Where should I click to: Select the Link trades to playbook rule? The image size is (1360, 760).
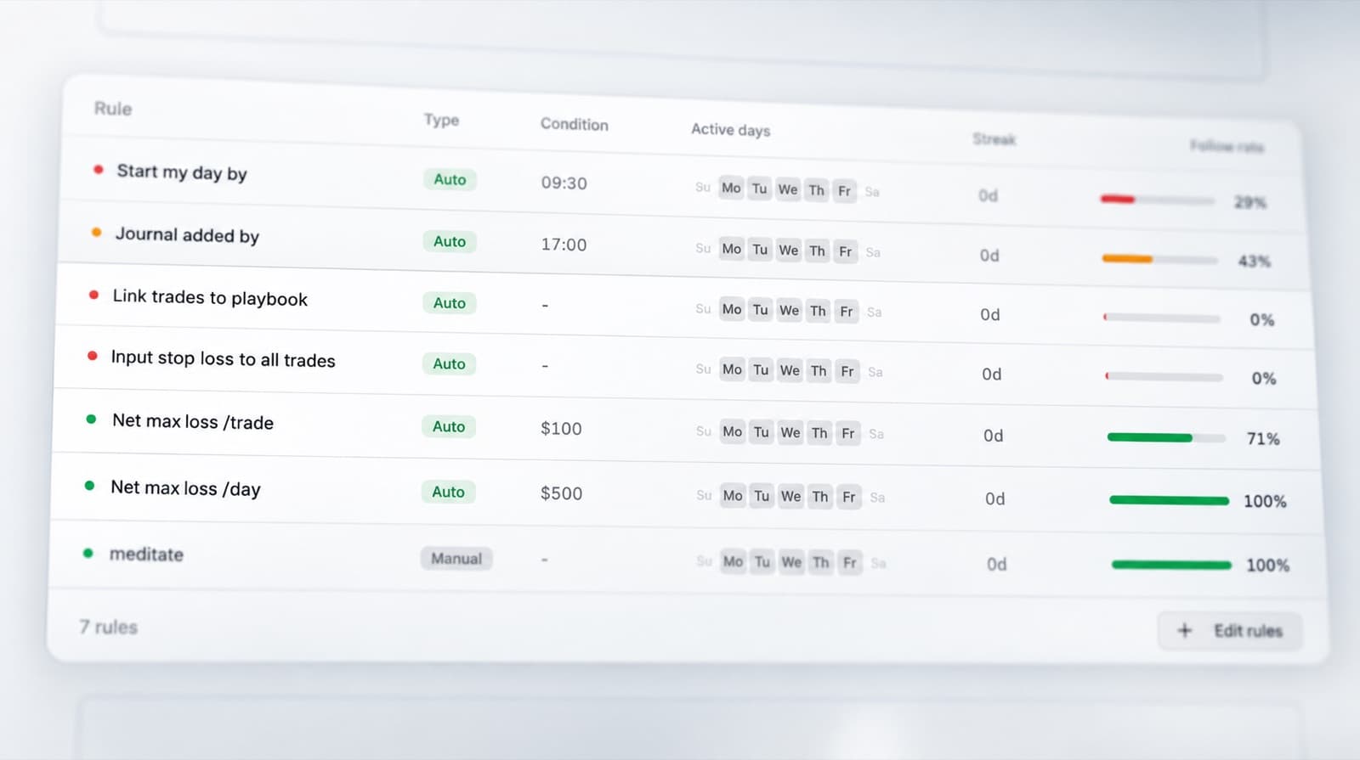coord(210,297)
